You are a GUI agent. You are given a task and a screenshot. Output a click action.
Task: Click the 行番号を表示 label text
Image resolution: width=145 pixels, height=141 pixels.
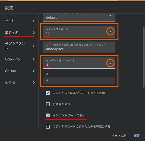tap(62, 104)
